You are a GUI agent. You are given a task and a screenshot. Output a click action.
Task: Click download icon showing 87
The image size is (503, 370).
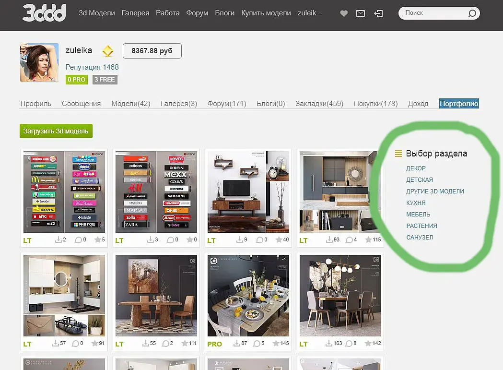pyautogui.click(x=237, y=343)
